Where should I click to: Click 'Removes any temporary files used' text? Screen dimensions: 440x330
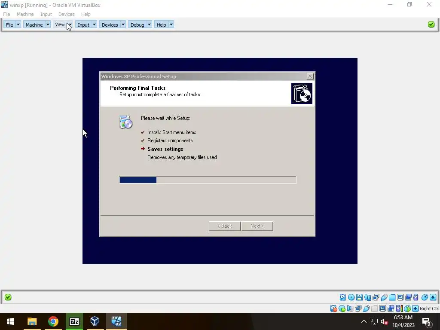pyautogui.click(x=182, y=157)
